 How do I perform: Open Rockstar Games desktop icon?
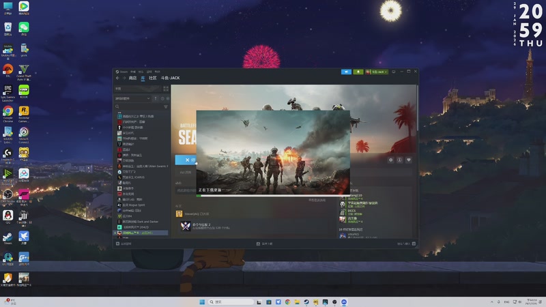click(24, 114)
